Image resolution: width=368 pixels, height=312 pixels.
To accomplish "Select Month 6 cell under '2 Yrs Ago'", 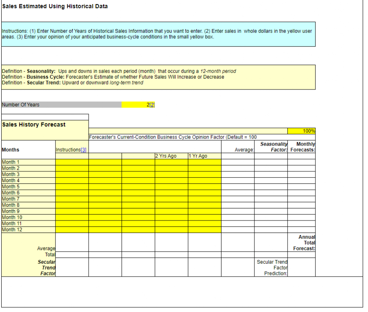I will 172,193.
